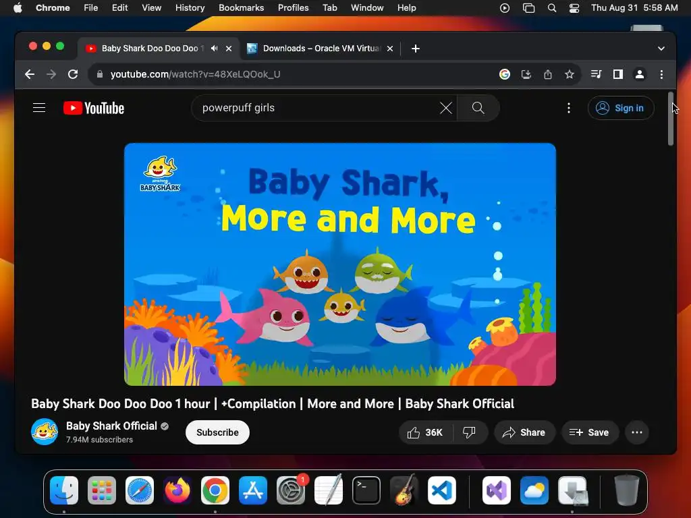Open the History menu
This screenshot has width=691, height=518.
pyautogui.click(x=190, y=8)
